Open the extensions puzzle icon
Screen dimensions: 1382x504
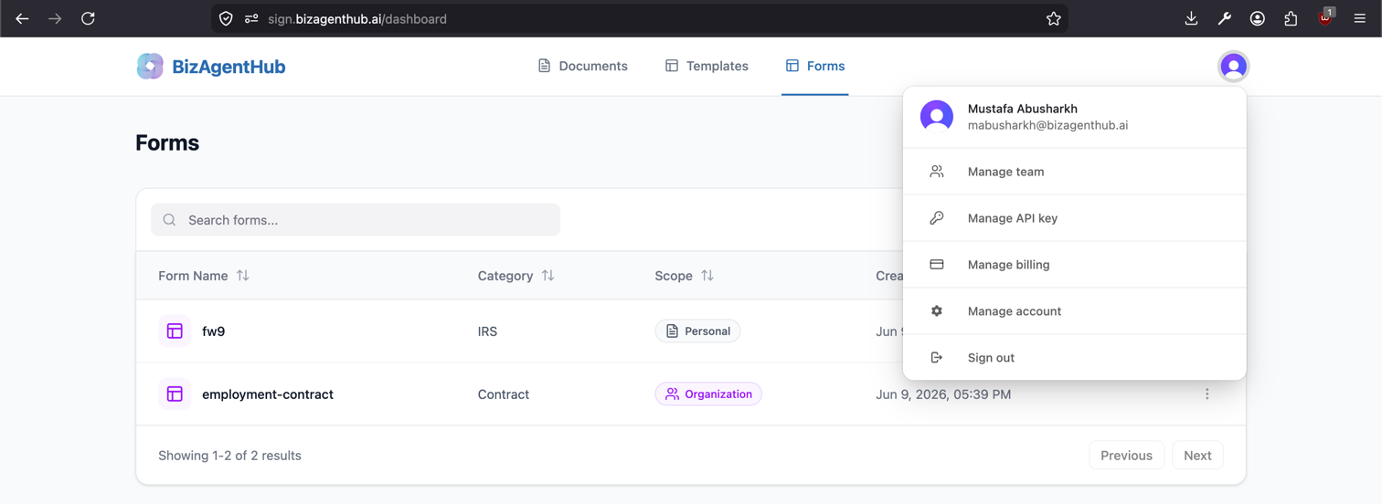1291,18
